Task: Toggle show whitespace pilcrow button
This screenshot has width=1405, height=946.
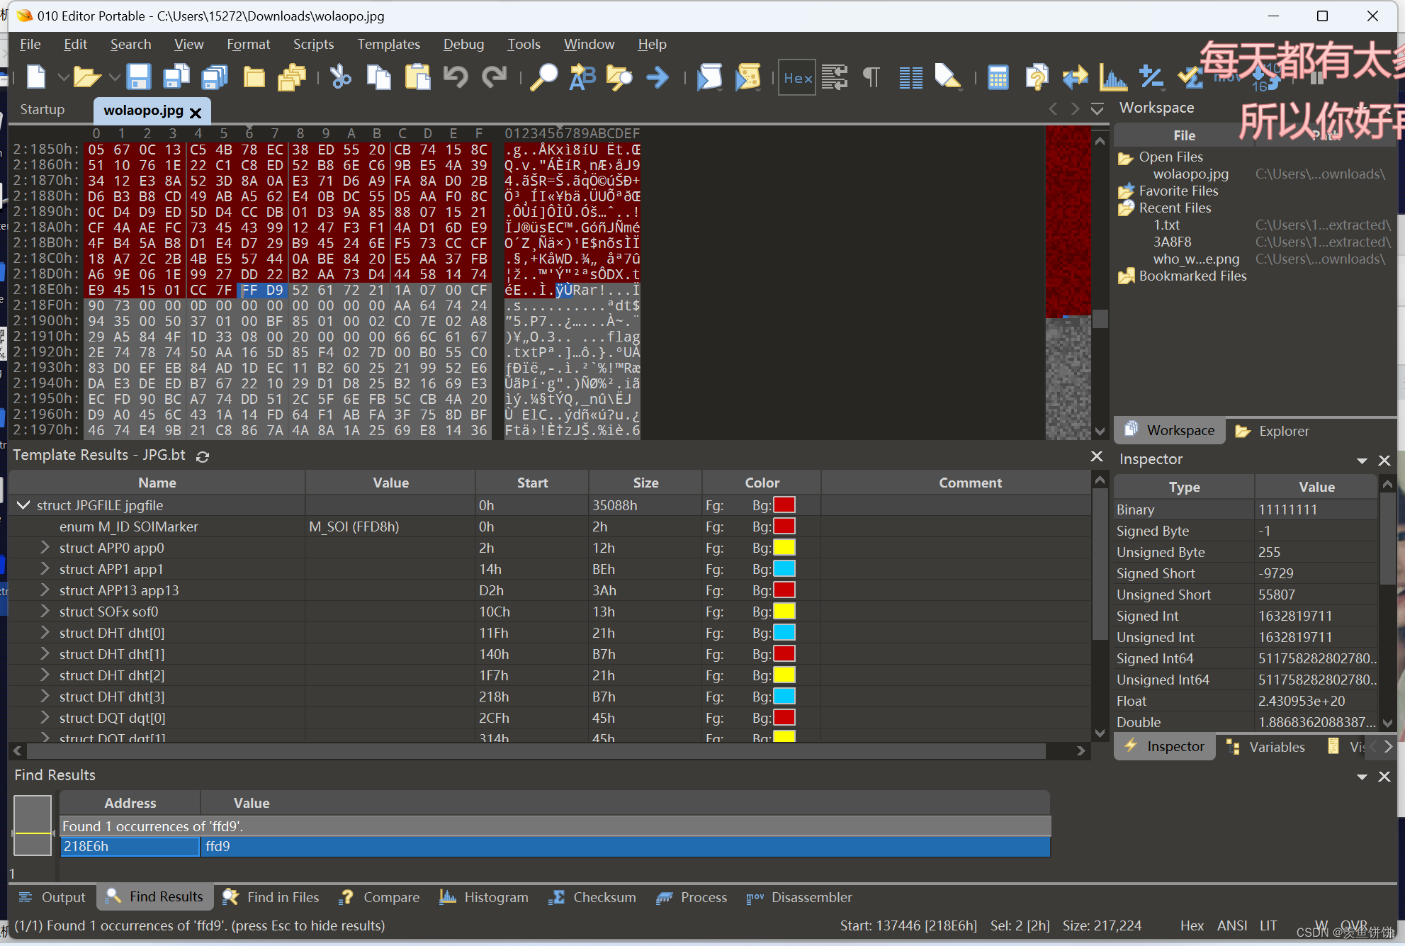Action: tap(872, 77)
